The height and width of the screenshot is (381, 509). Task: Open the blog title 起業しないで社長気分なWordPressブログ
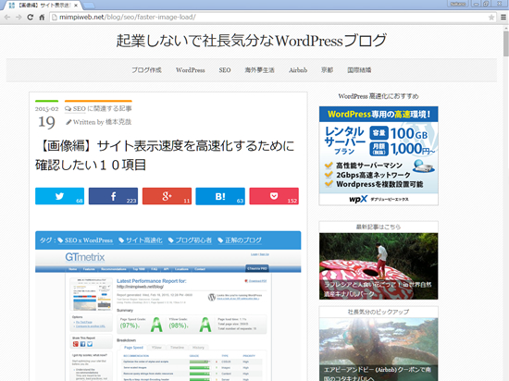coord(251,41)
